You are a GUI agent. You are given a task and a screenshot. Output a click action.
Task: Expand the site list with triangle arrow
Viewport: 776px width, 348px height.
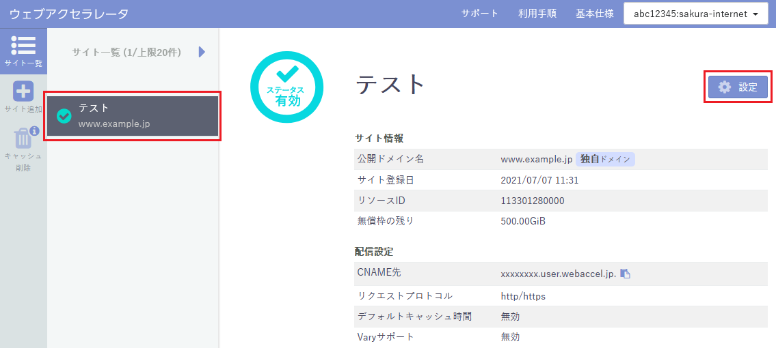202,52
